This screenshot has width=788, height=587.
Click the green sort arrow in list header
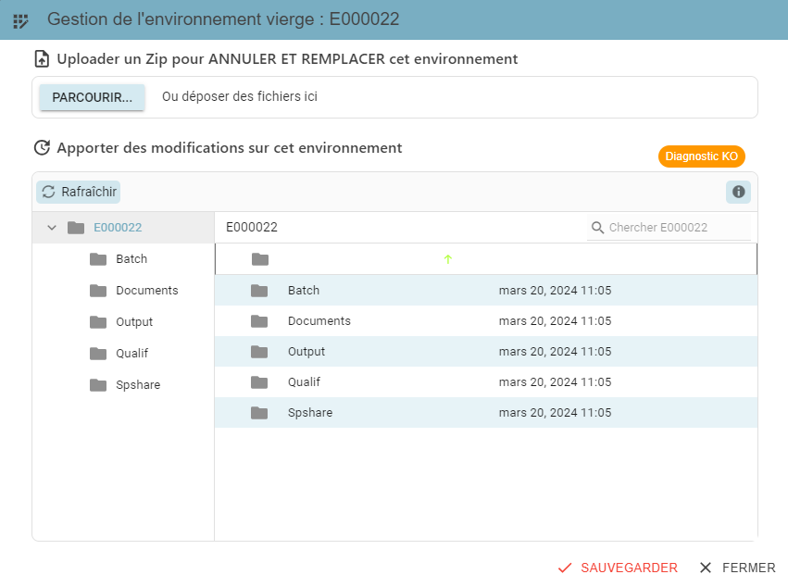(448, 259)
